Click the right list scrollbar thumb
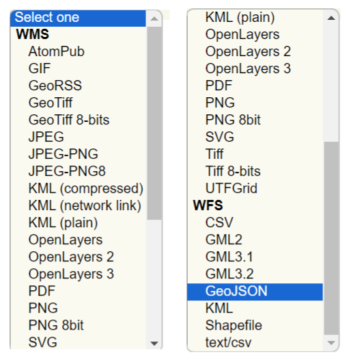 (331, 239)
